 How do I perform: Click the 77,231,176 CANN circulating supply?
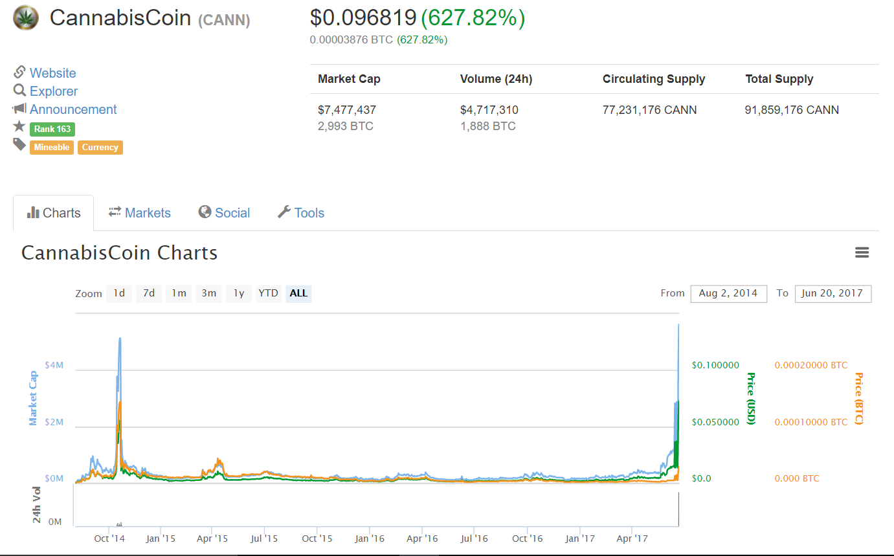pos(650,110)
